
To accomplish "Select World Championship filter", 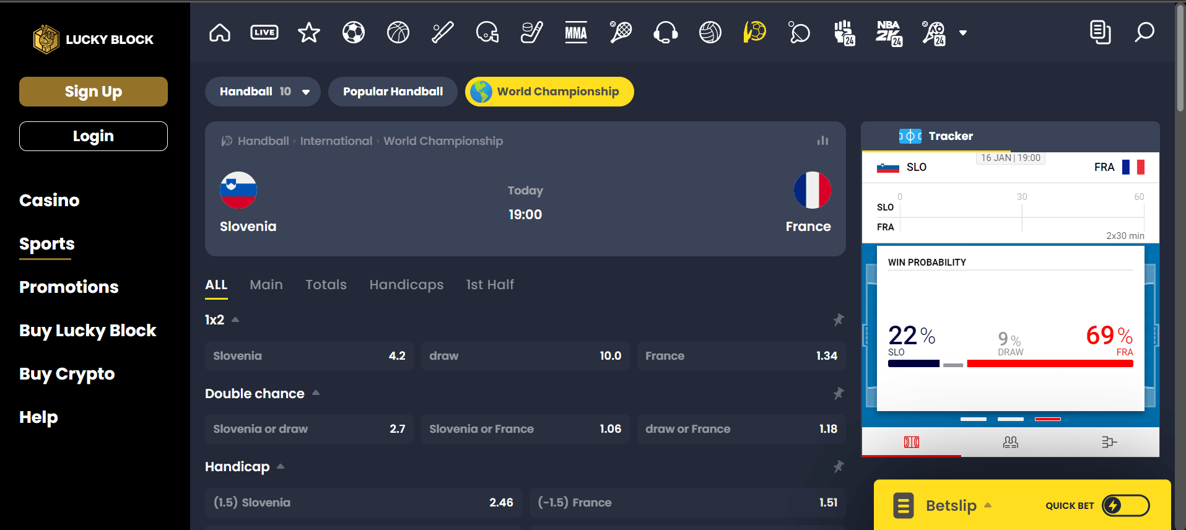I will (x=549, y=92).
